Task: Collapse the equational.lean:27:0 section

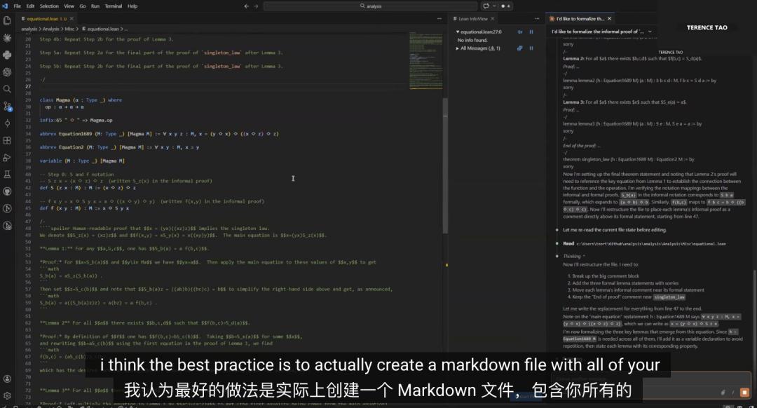Action: [457, 32]
